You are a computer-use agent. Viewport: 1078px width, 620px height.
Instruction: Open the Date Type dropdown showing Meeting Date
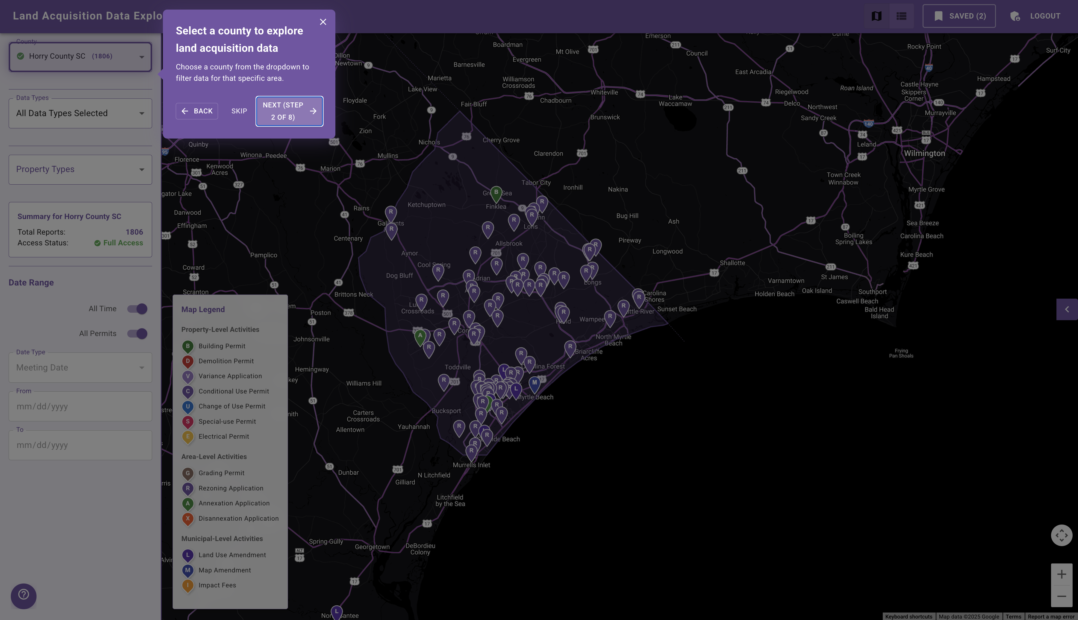[80, 367]
